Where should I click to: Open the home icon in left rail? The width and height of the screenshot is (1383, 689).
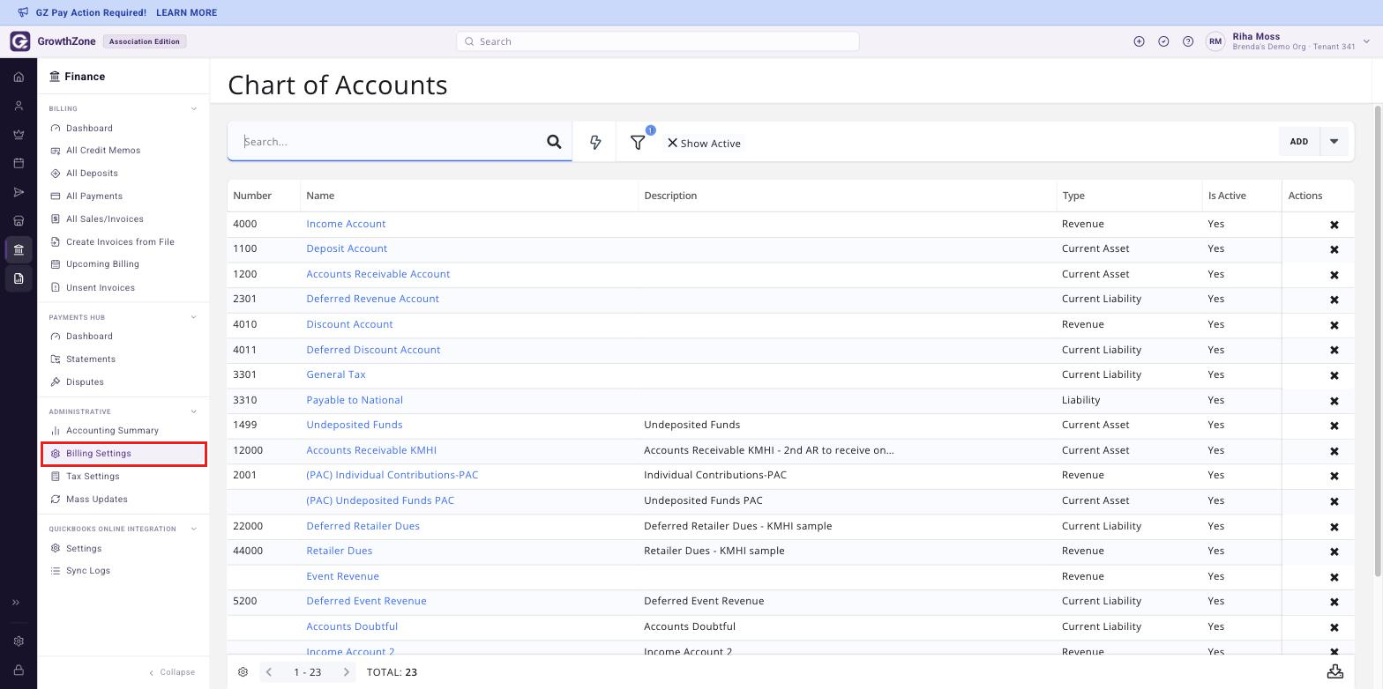click(x=19, y=78)
